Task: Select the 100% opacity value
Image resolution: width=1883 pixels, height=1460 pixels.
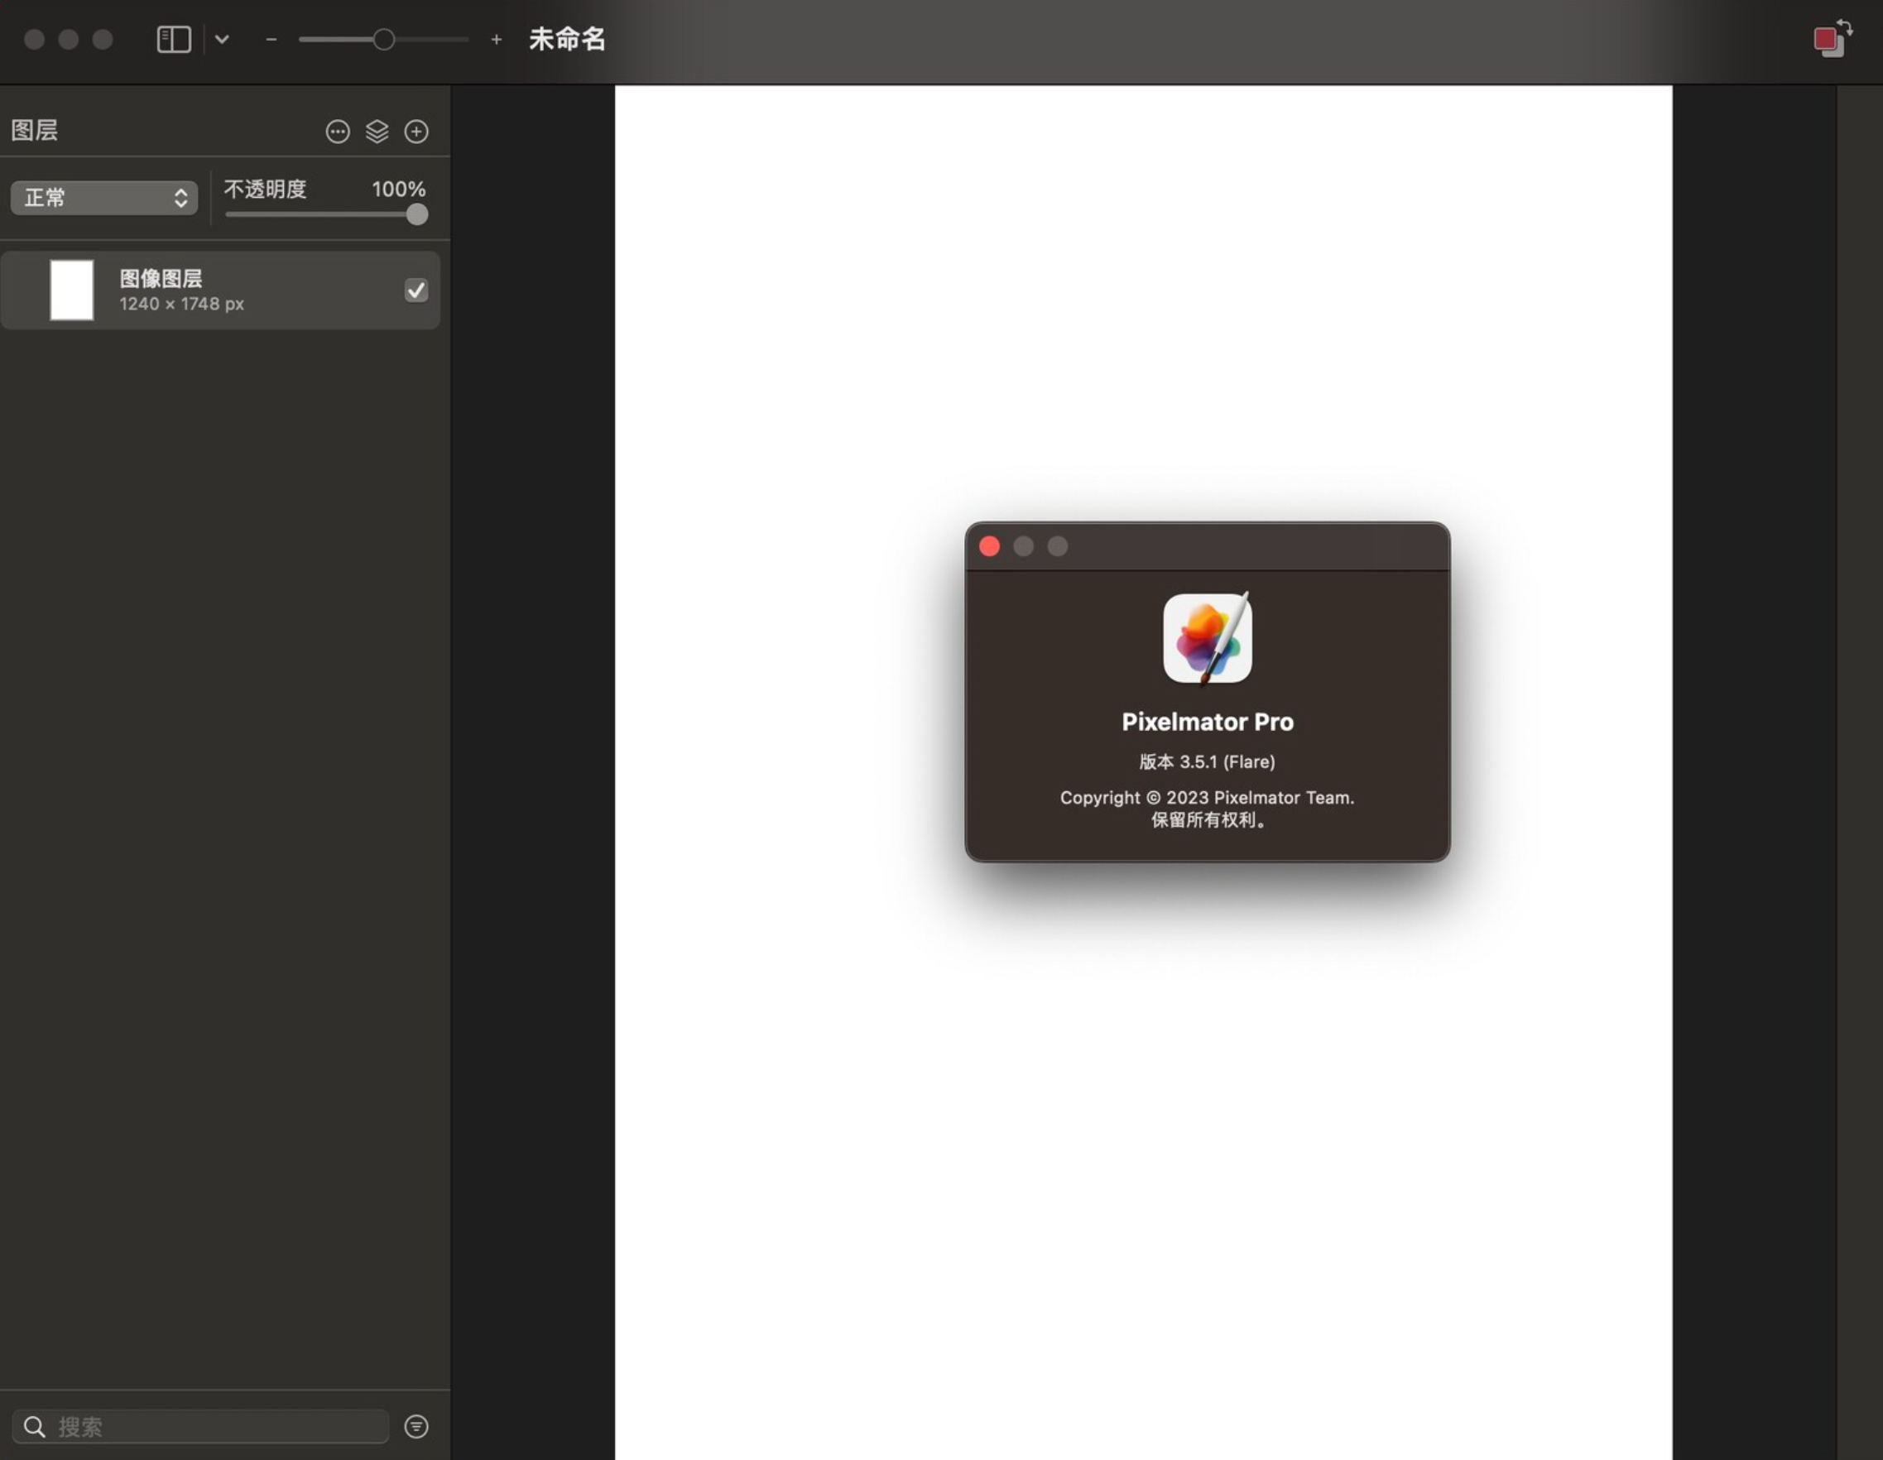Action: click(x=398, y=189)
